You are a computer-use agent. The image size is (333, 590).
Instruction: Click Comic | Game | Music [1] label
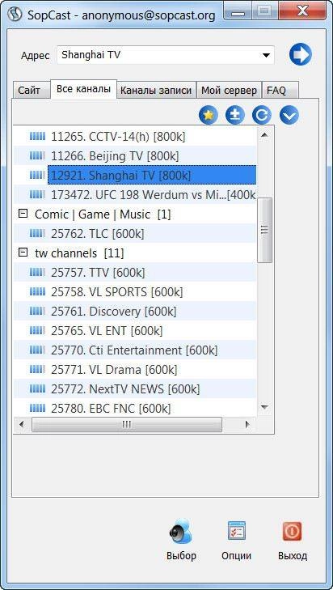(x=103, y=214)
